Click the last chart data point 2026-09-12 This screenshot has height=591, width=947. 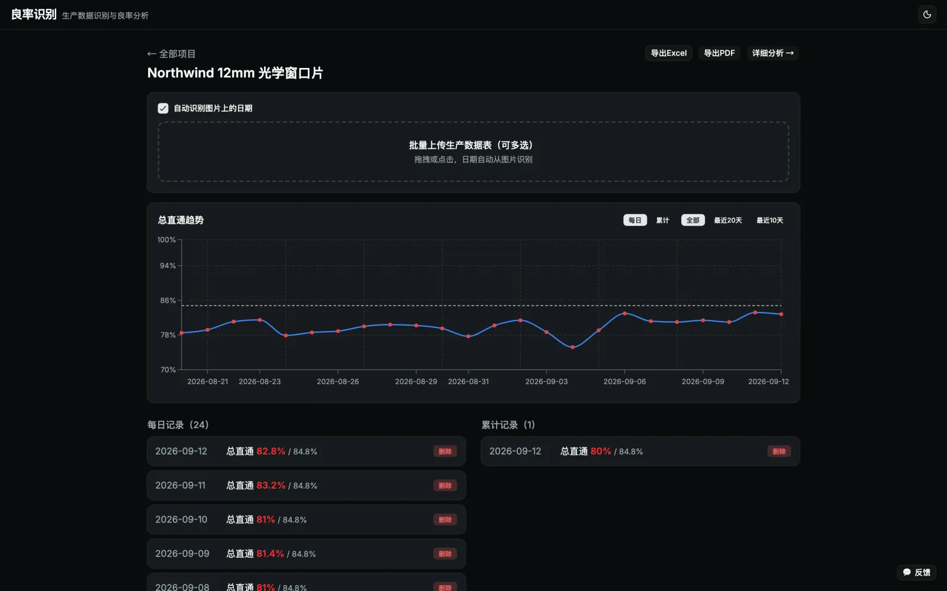tap(781, 314)
